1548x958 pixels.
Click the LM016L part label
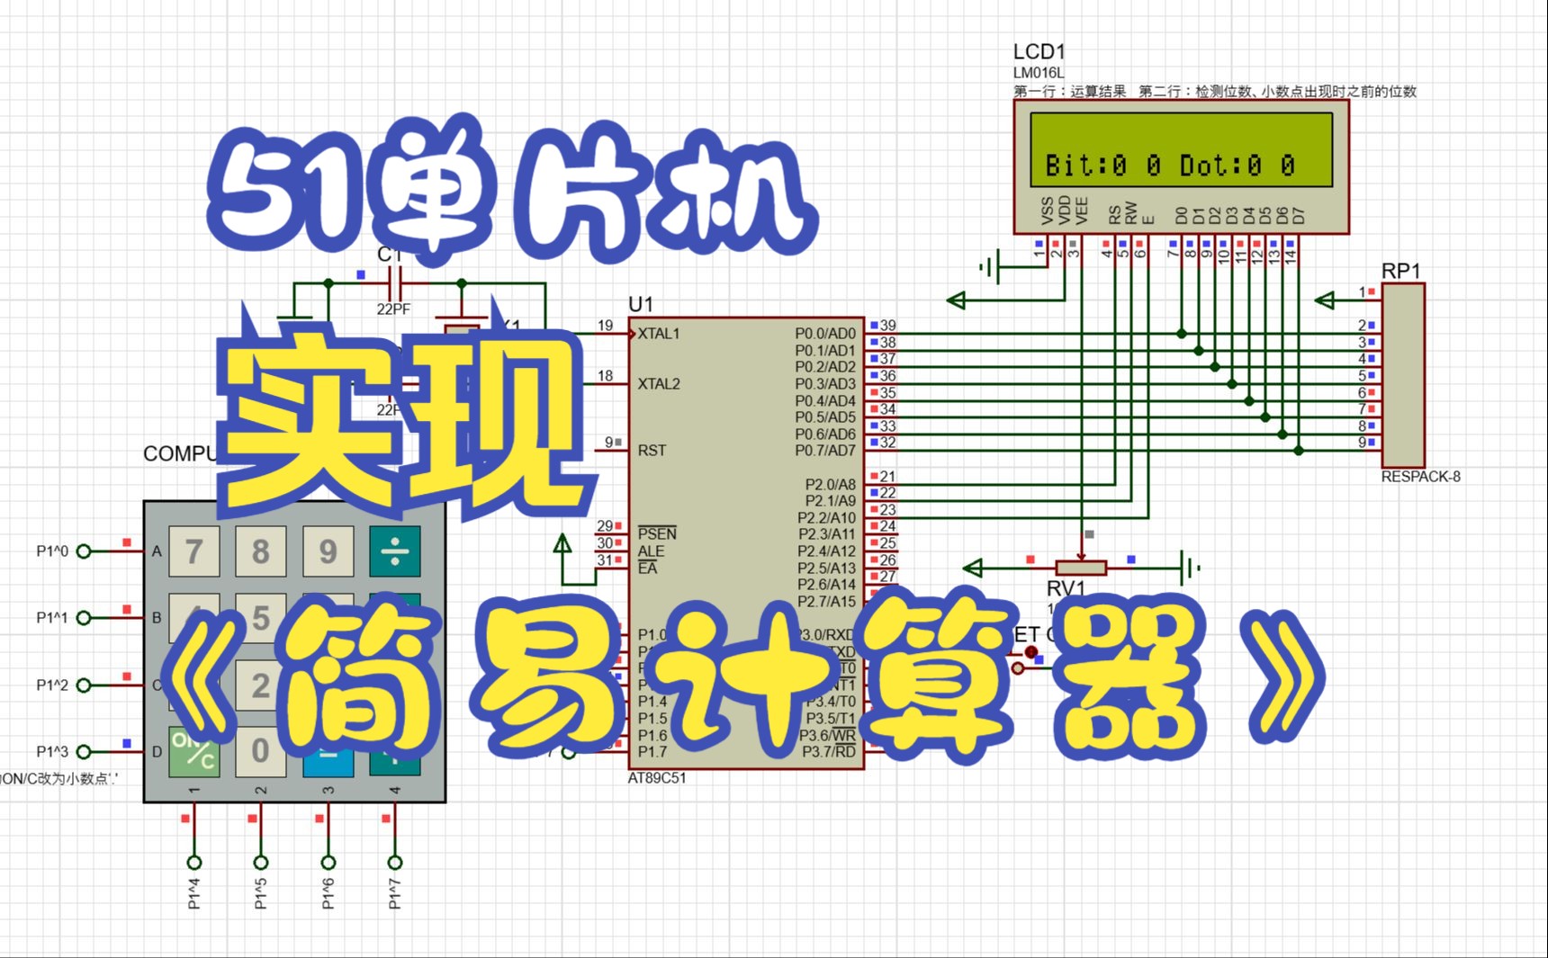tap(1039, 73)
